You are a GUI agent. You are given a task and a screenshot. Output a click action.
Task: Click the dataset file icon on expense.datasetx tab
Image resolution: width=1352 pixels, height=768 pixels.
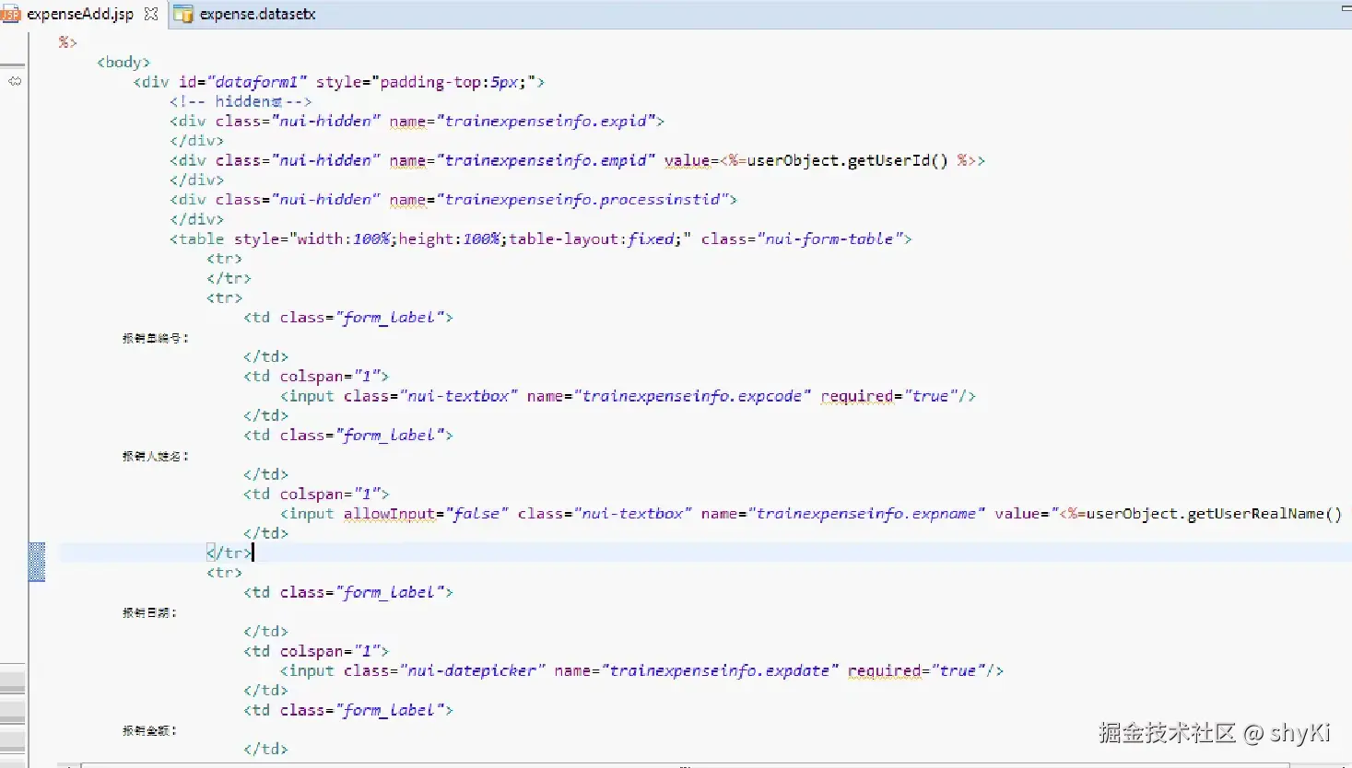(x=183, y=14)
